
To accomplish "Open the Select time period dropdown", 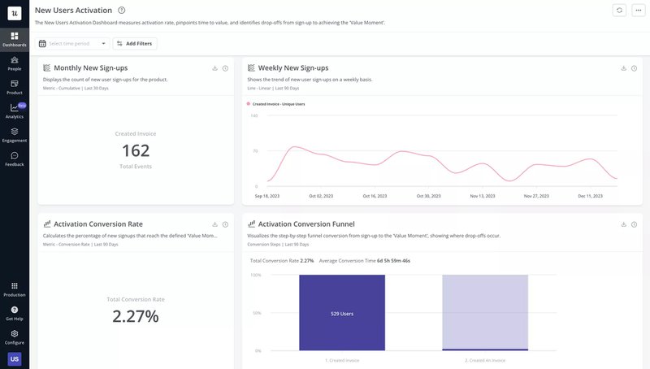I will tap(73, 43).
